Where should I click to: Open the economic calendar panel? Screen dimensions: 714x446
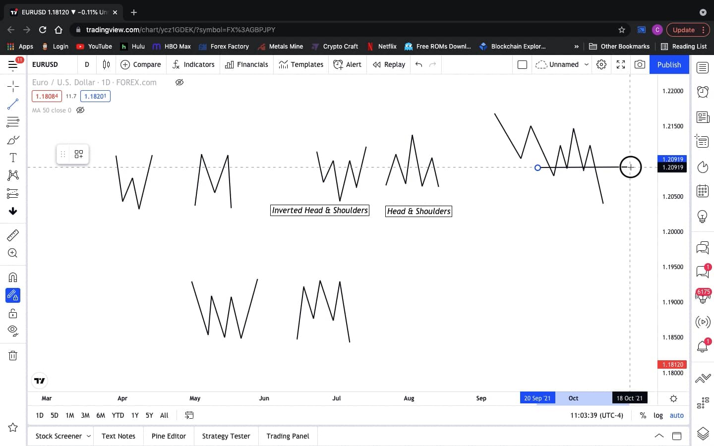coord(703,191)
